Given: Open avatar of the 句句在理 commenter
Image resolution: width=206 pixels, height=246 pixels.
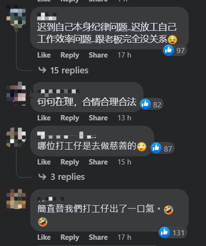Looking at the screenshot, I should tap(16, 94).
